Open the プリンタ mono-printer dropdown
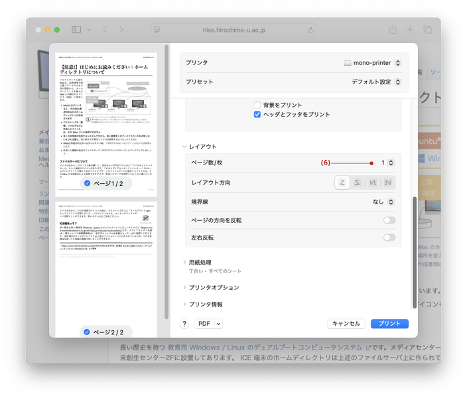467x398 pixels. [x=372, y=63]
